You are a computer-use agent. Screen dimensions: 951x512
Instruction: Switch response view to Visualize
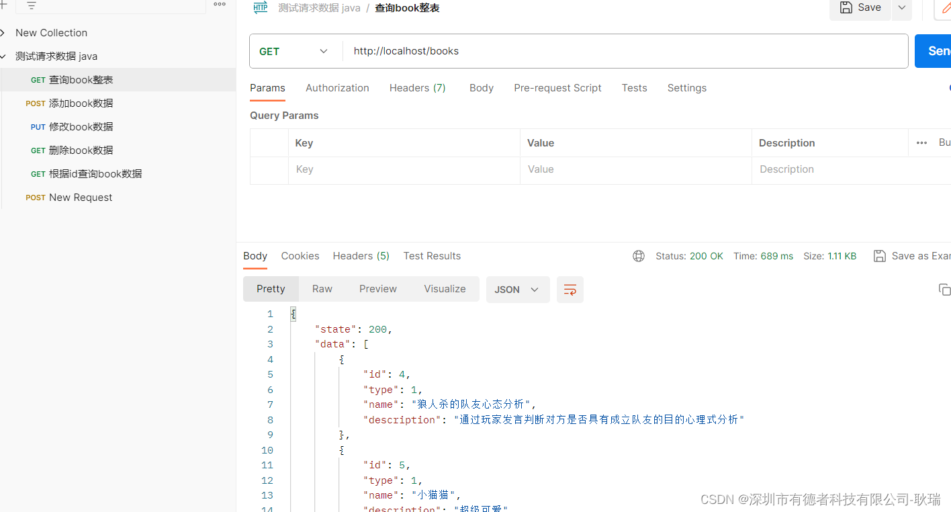click(x=445, y=289)
